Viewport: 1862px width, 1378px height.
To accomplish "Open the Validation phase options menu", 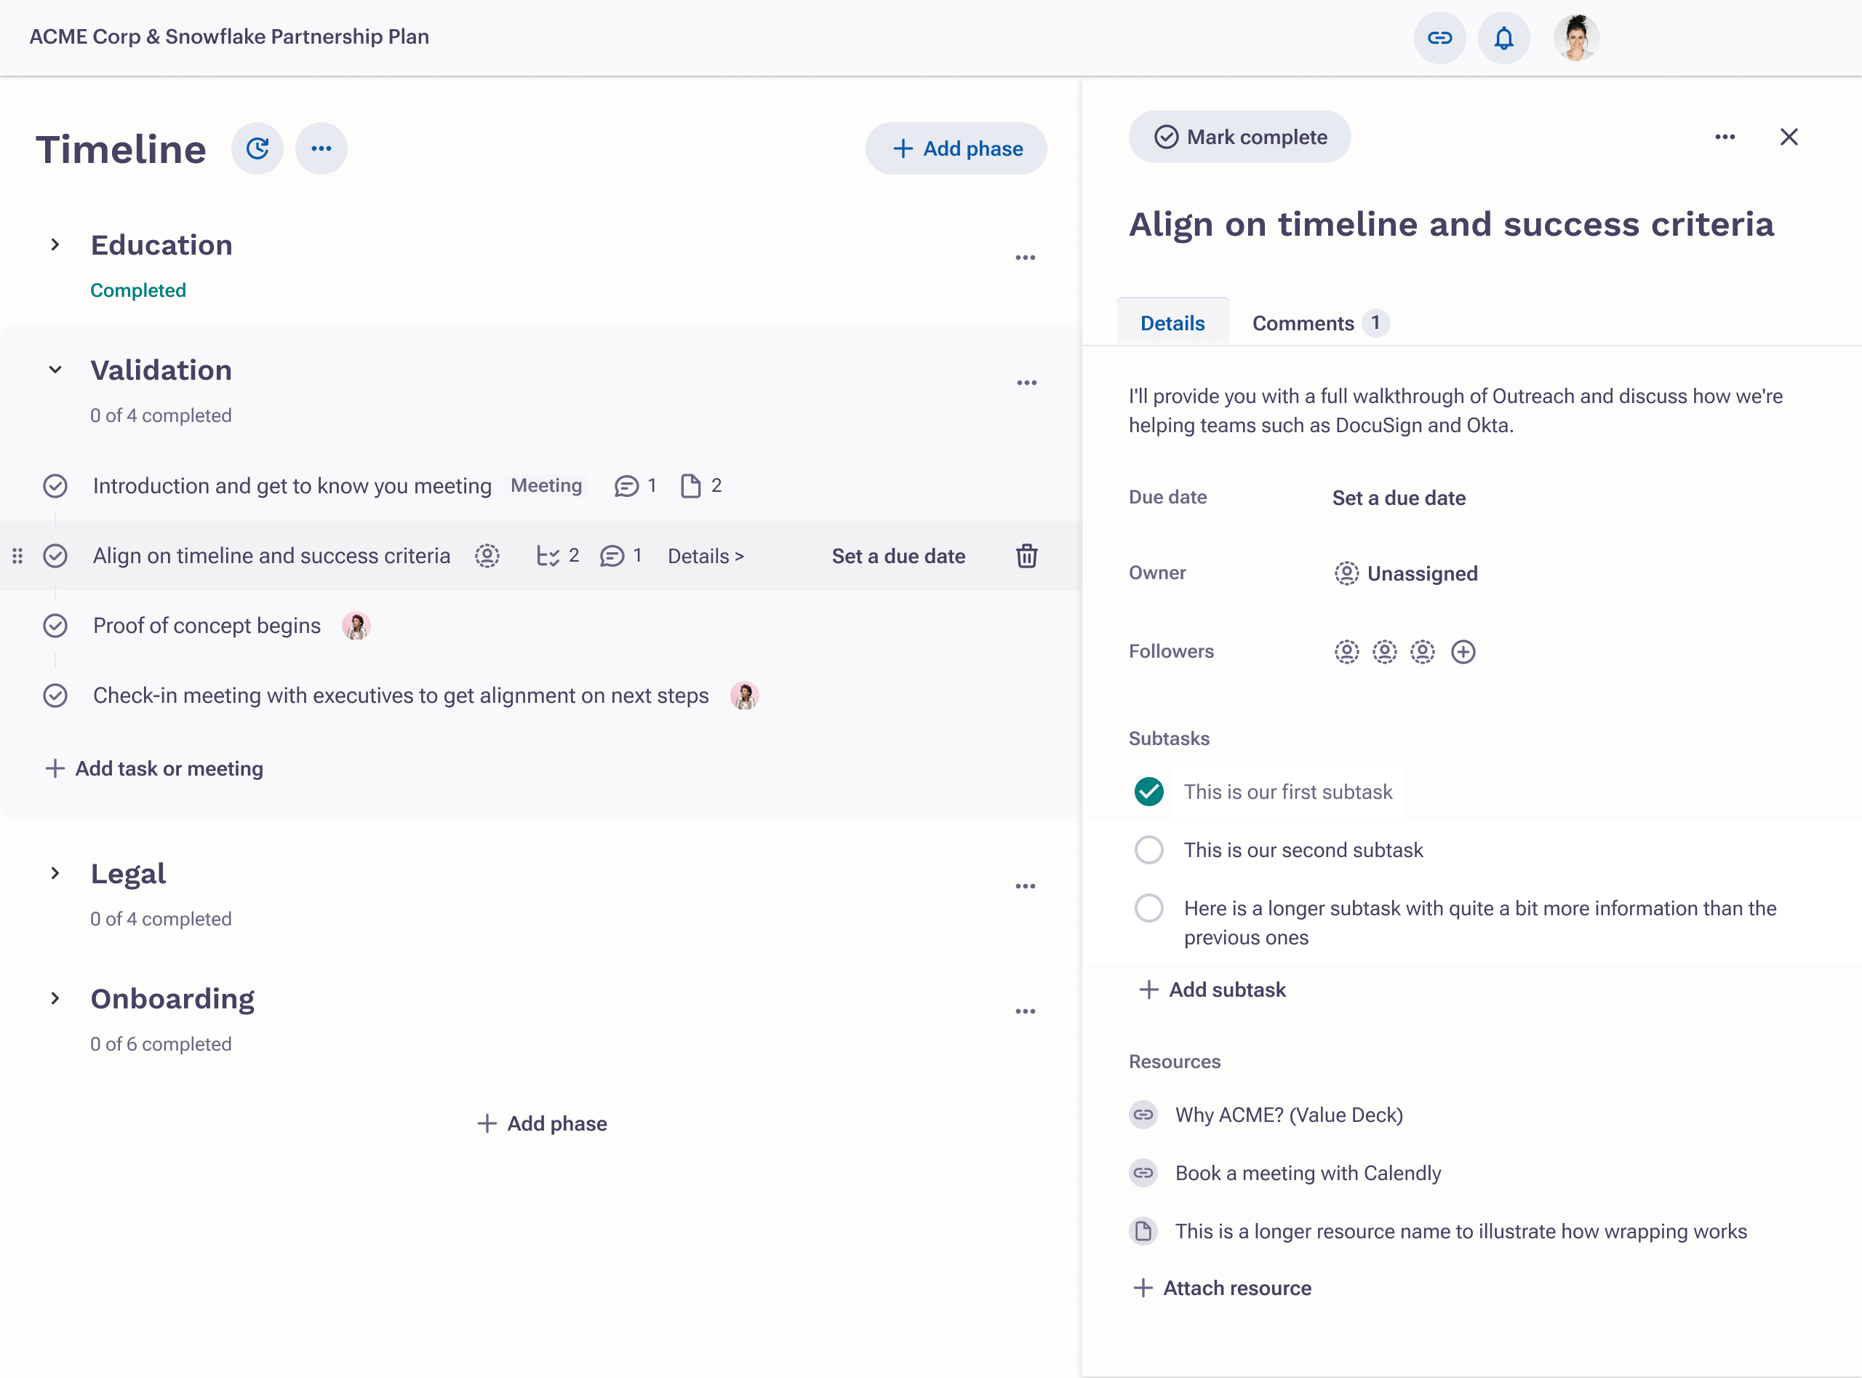I will click(1026, 382).
